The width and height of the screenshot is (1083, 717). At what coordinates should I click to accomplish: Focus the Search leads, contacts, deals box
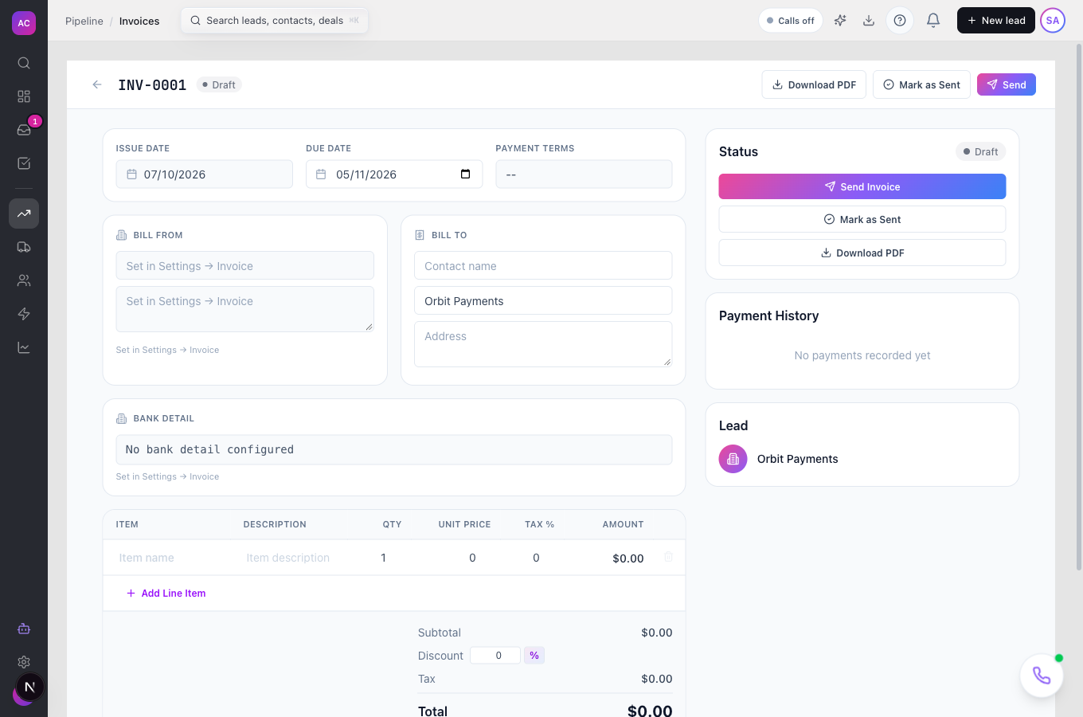(x=275, y=21)
